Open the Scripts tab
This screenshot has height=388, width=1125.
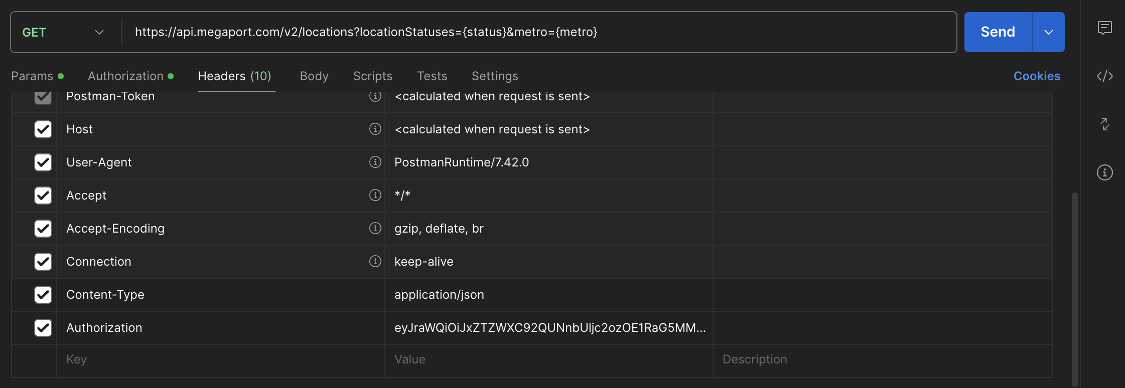[x=373, y=76]
